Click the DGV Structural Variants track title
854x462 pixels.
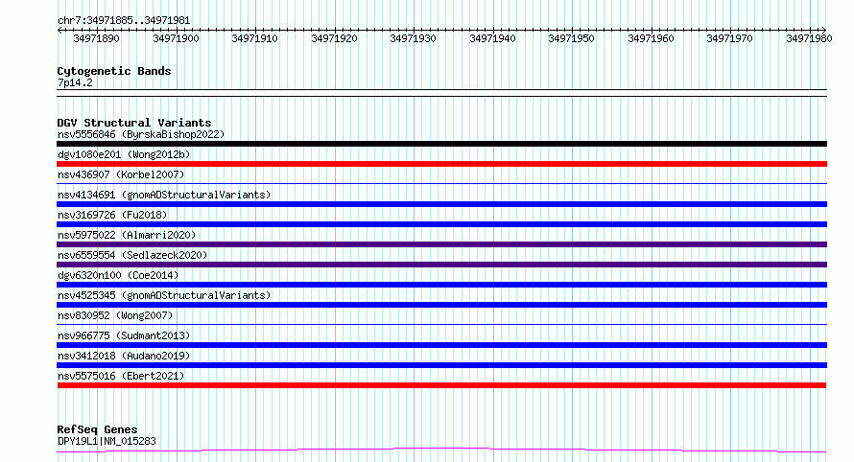[134, 123]
